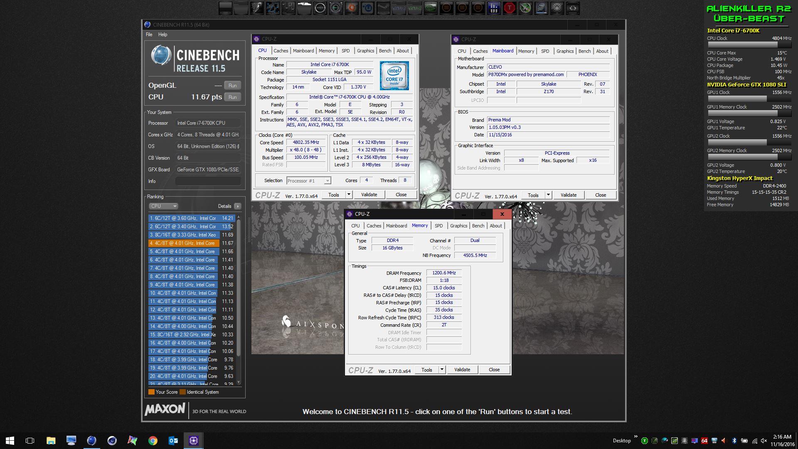Click the Bluetooth tray icon
Image resolution: width=798 pixels, height=449 pixels.
[734, 441]
